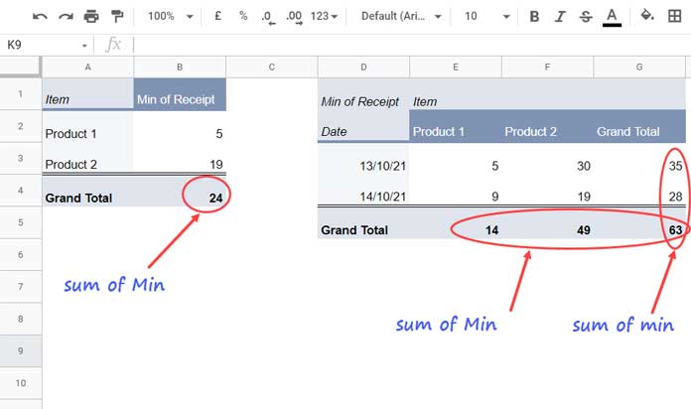This screenshot has height=409, width=691.
Task: Open the Default (Arial) font dropdown
Action: (401, 16)
